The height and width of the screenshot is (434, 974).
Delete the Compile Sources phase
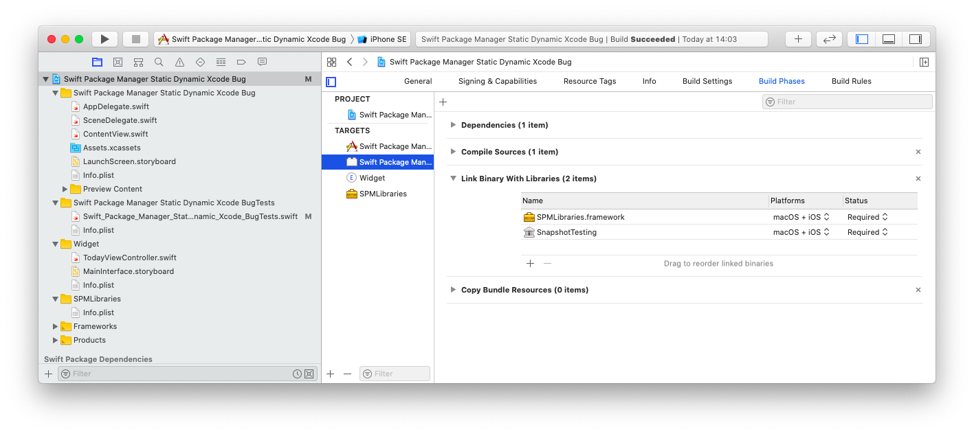918,152
